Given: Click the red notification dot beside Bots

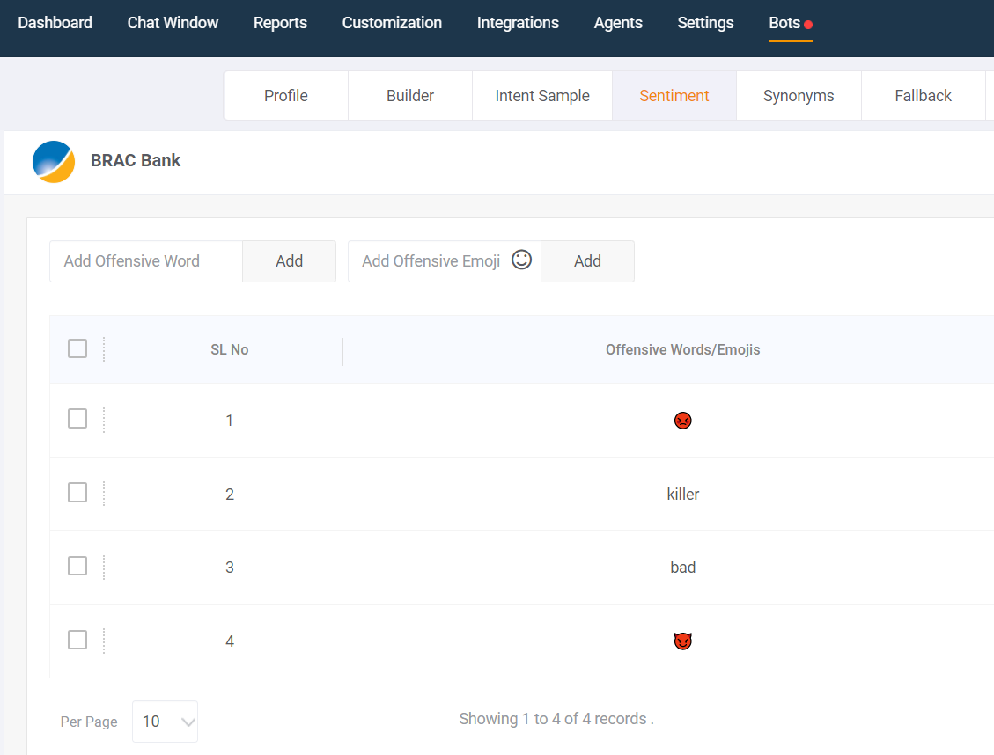Looking at the screenshot, I should 808,25.
